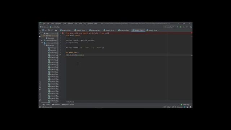Switch to the last scratch editor tab

pyautogui.click(x=152, y=30)
